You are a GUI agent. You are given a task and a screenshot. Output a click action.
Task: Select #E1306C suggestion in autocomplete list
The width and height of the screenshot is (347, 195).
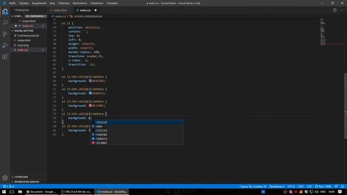pyautogui.click(x=137, y=143)
